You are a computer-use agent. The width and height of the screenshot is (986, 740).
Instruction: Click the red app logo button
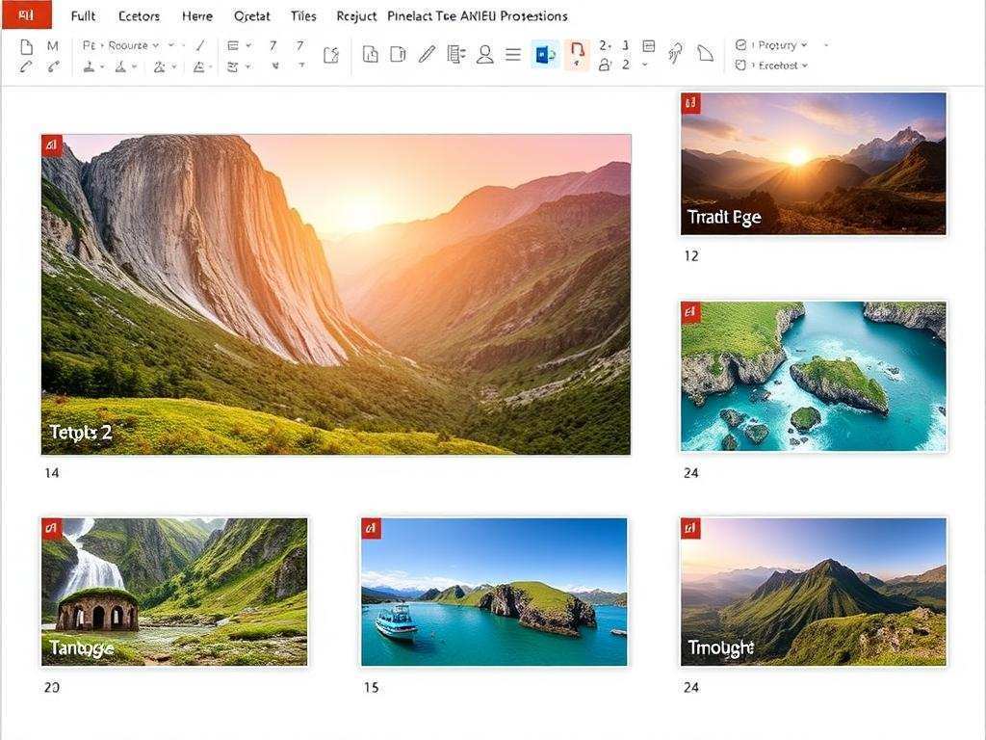(x=26, y=15)
